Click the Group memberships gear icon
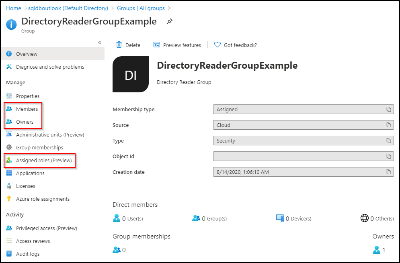Viewport: 400px width, 263px height. 9,147
